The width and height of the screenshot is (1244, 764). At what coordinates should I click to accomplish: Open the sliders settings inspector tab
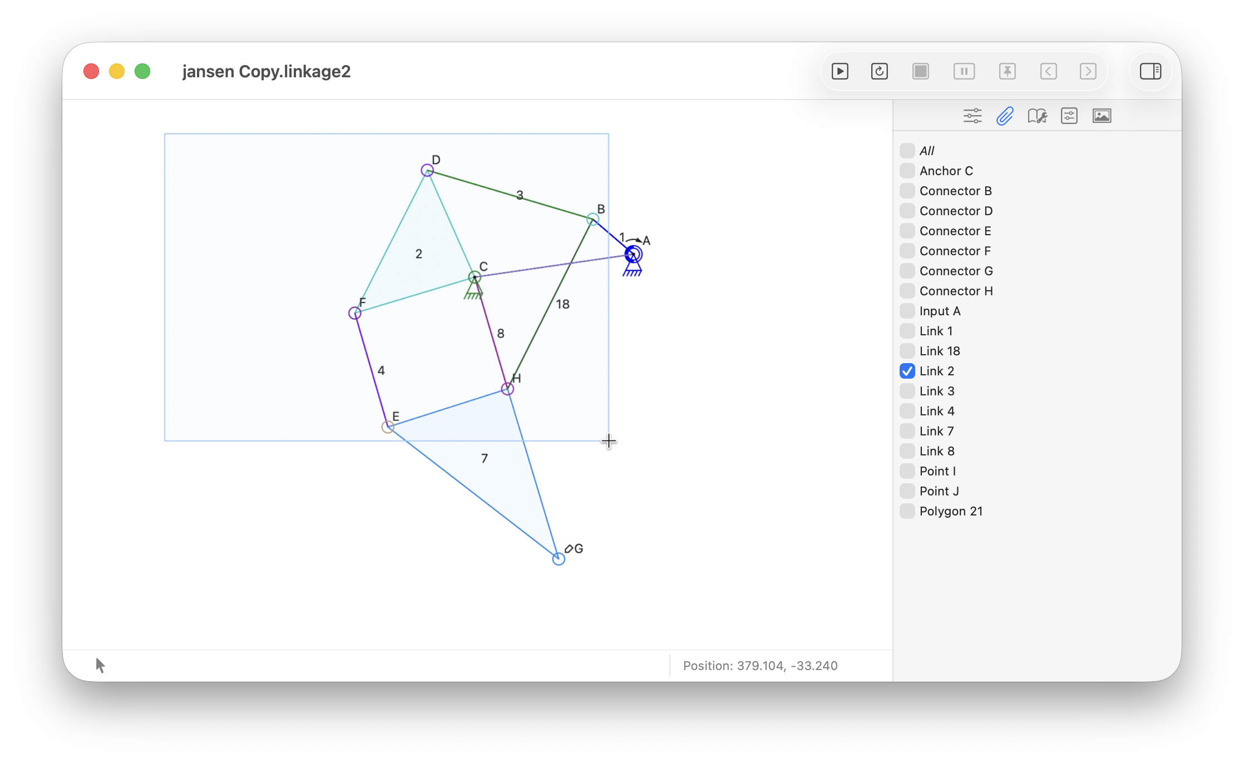(x=973, y=116)
